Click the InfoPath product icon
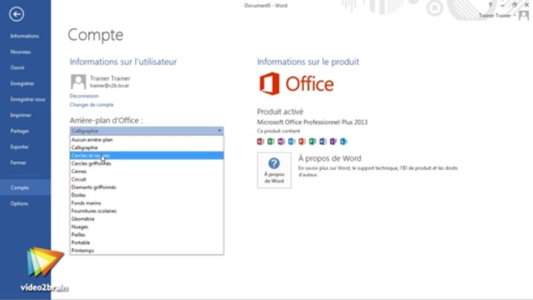This screenshot has height=300, width=533. 333,142
